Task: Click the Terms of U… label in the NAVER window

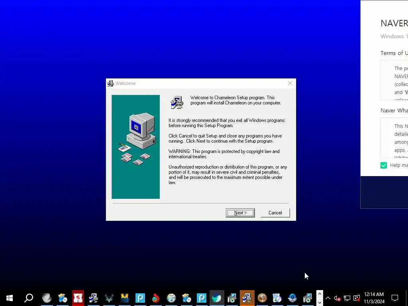Action: (394, 53)
